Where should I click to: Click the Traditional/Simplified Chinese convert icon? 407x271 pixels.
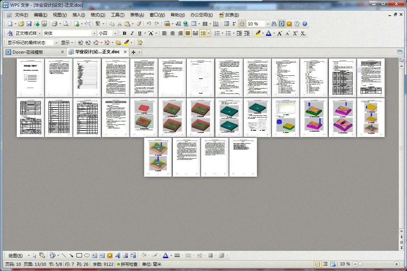(x=98, y=24)
